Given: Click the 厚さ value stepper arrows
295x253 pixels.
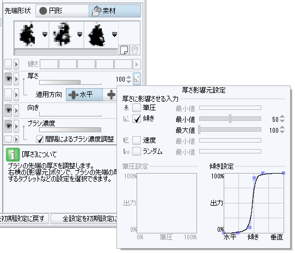Looking at the screenshot, I should (128, 79).
